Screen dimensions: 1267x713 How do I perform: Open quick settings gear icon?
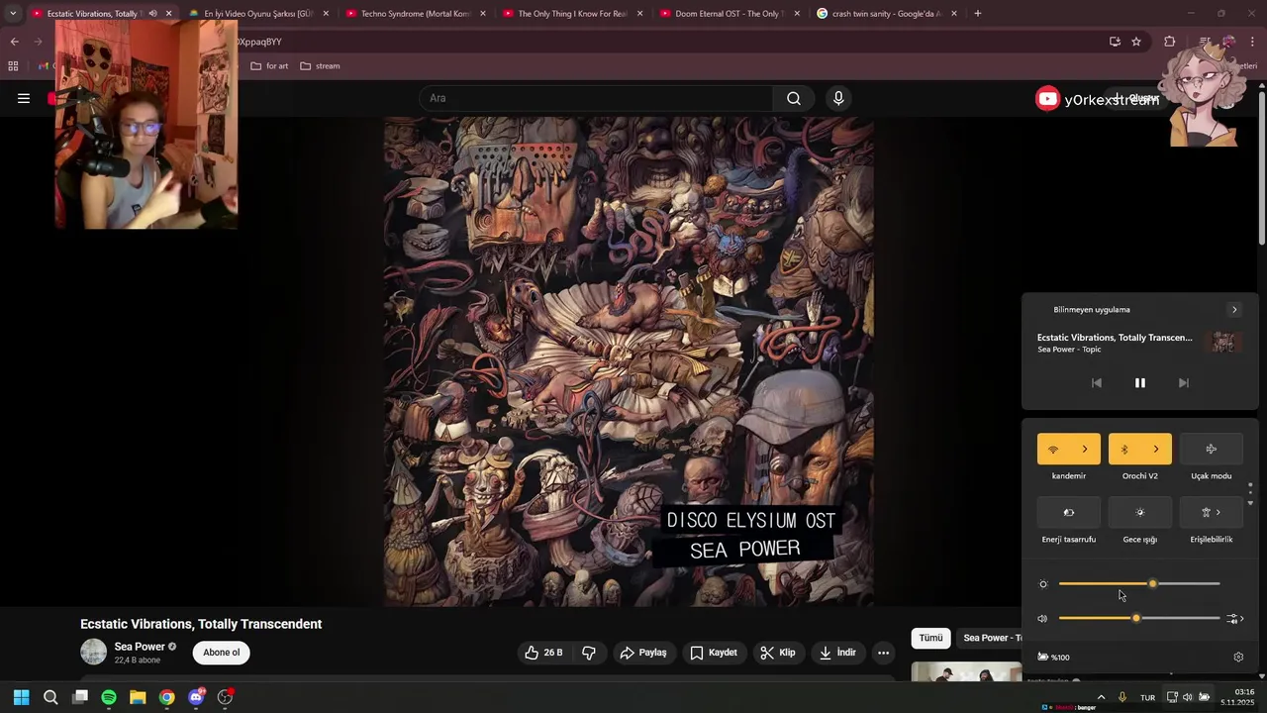[1238, 657]
